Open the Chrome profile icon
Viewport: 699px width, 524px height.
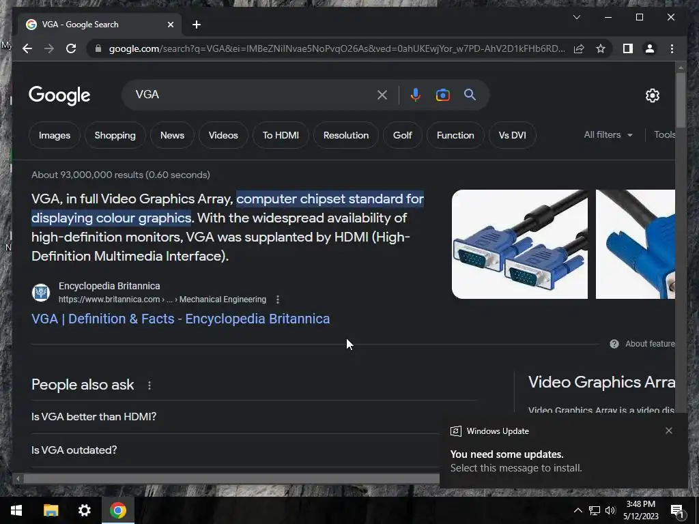[650, 48]
